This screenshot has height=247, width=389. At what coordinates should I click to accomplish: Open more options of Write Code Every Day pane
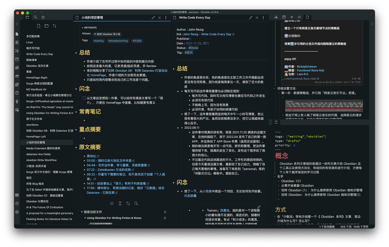tap(263, 17)
